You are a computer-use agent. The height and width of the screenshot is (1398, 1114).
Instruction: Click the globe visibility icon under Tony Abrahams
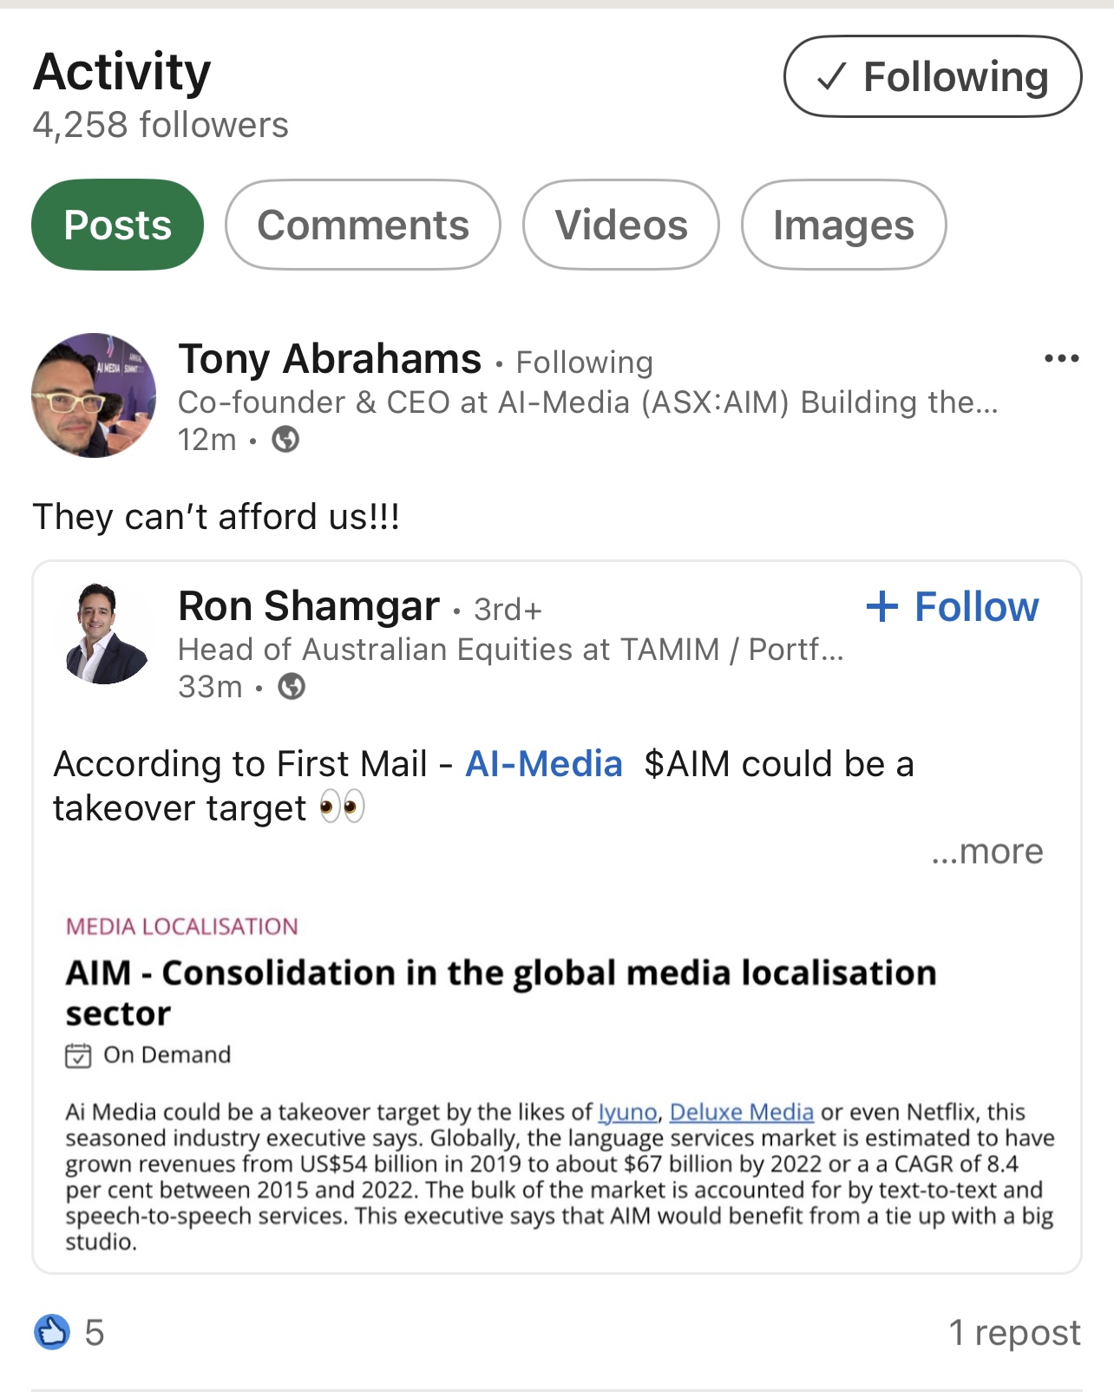point(285,440)
